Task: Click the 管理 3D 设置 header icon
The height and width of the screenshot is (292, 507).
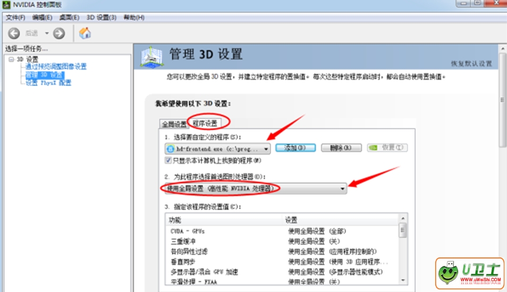Action: tap(151, 57)
